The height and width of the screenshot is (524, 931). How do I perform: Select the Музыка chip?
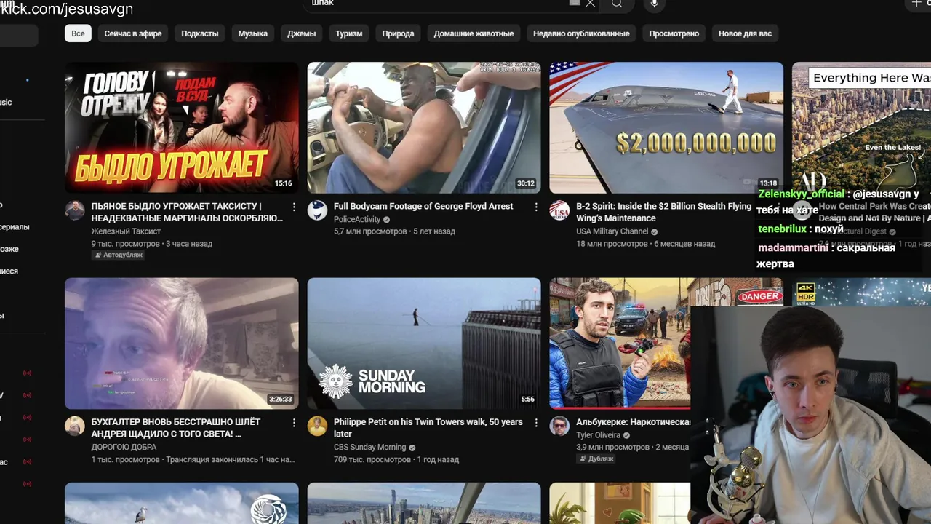(253, 33)
